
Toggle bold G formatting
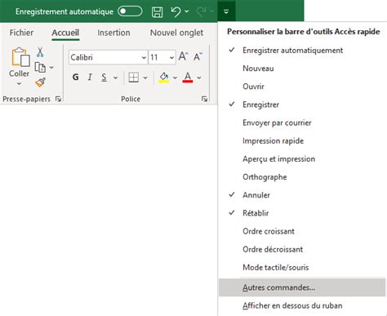tap(76, 78)
